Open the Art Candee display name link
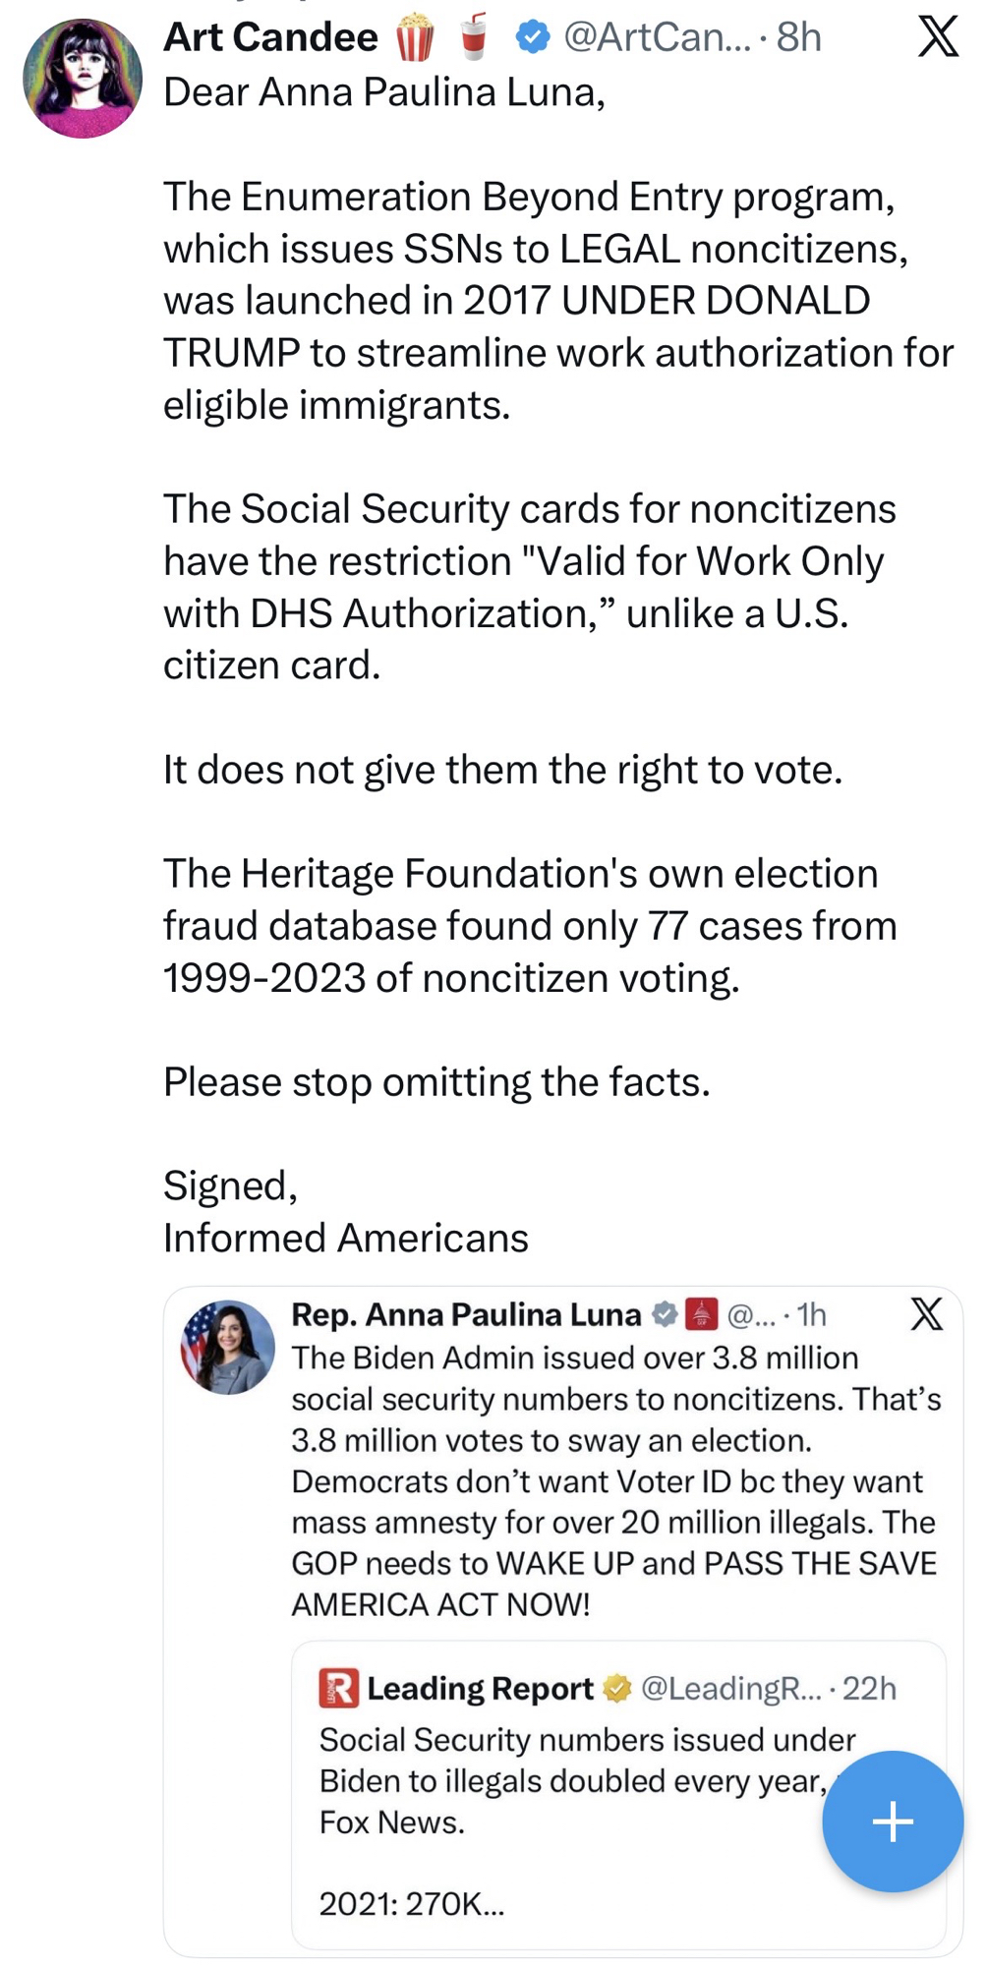Screen dimensions: 986x1966 click(270, 37)
